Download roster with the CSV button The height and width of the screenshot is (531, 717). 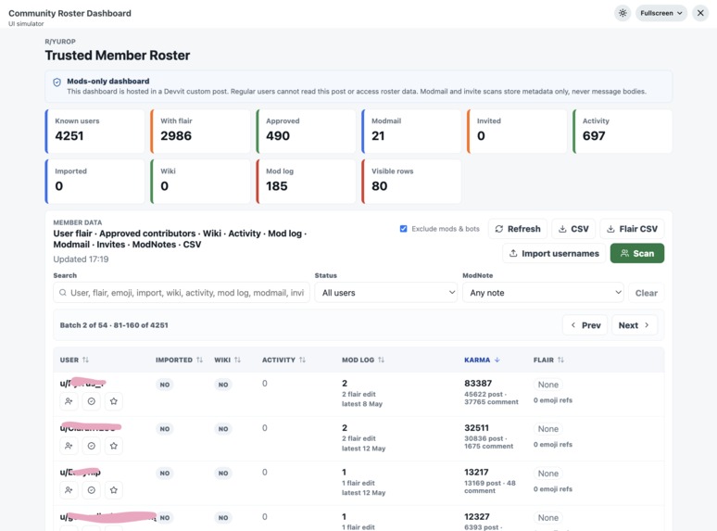[573, 229]
